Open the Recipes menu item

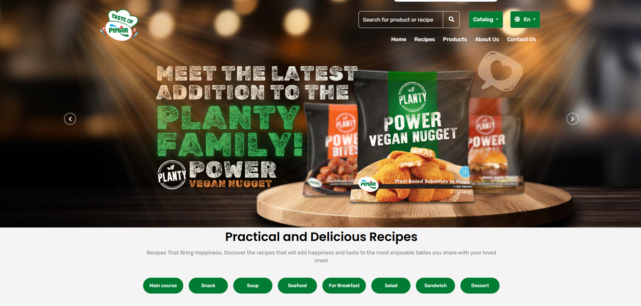point(425,39)
